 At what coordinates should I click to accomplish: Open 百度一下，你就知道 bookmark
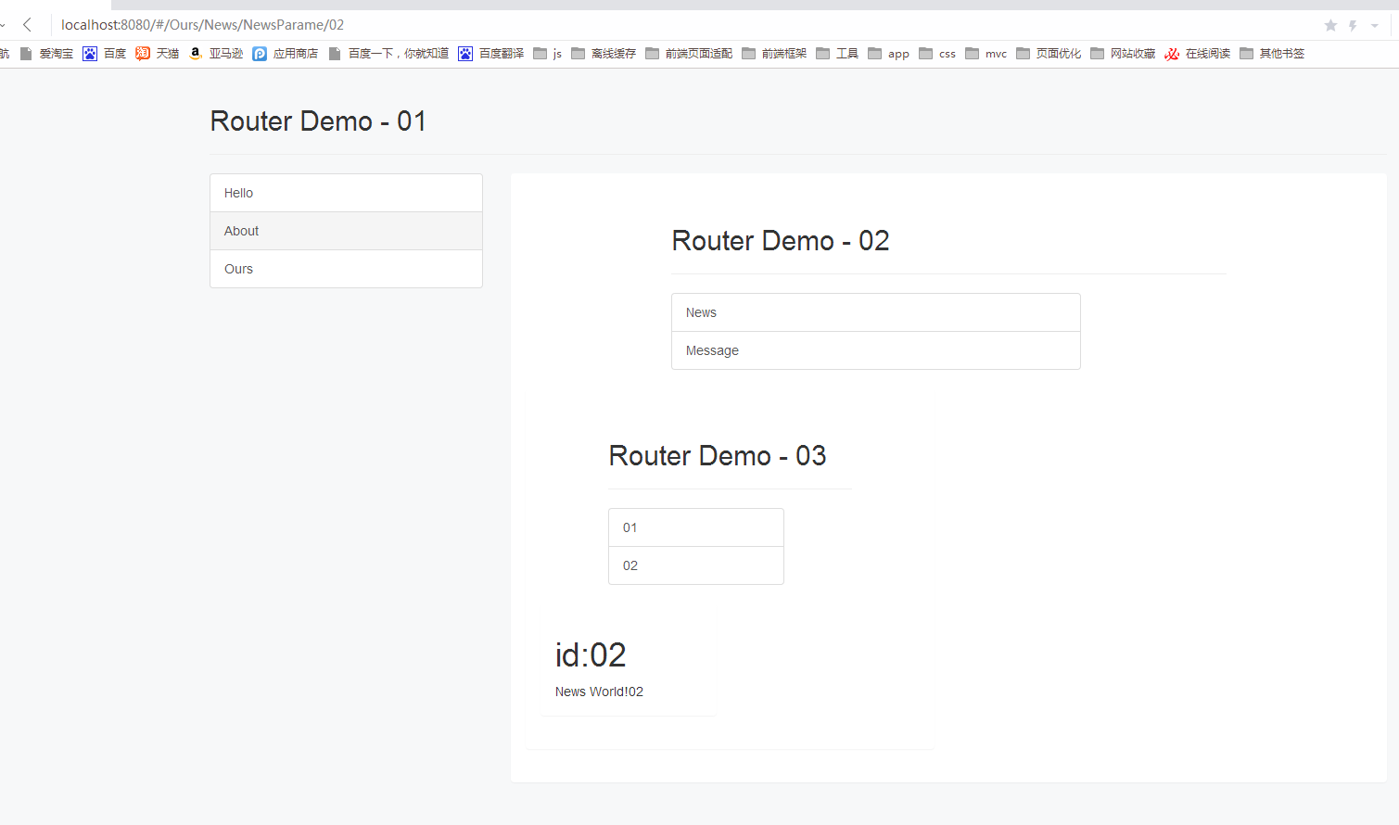point(388,54)
